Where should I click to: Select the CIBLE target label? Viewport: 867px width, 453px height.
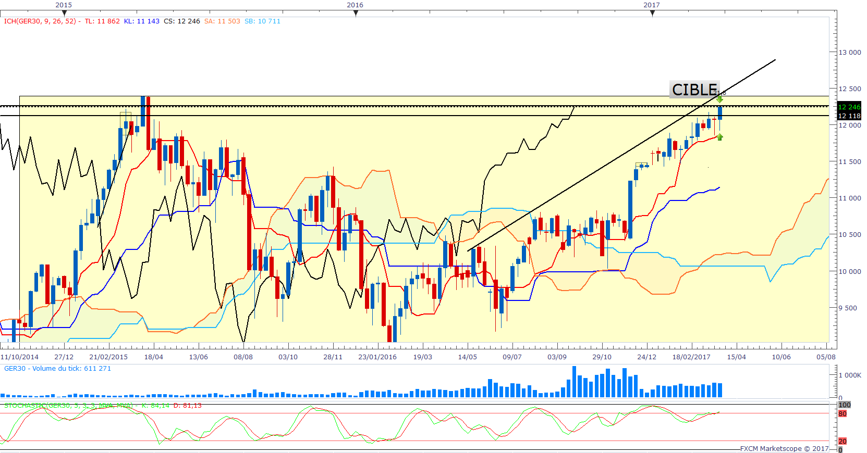(x=694, y=90)
